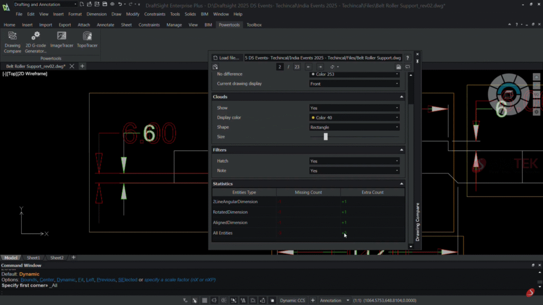Screen dimensions: 543x305
Task: Open the Dimension menu
Action: pos(97,14)
